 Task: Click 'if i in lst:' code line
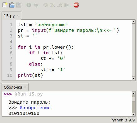tap(46, 53)
